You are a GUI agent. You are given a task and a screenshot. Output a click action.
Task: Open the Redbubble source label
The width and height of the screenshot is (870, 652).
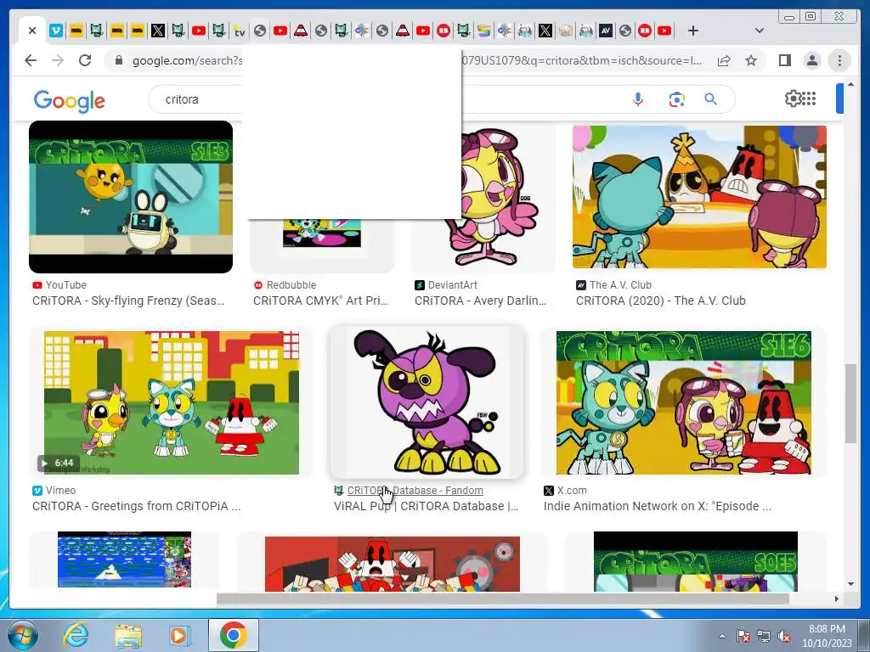click(285, 285)
